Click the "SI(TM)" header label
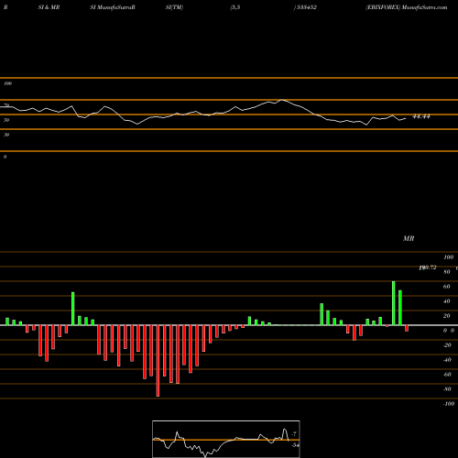Image resolution: width=458 pixels, height=458 pixels. 174,7
